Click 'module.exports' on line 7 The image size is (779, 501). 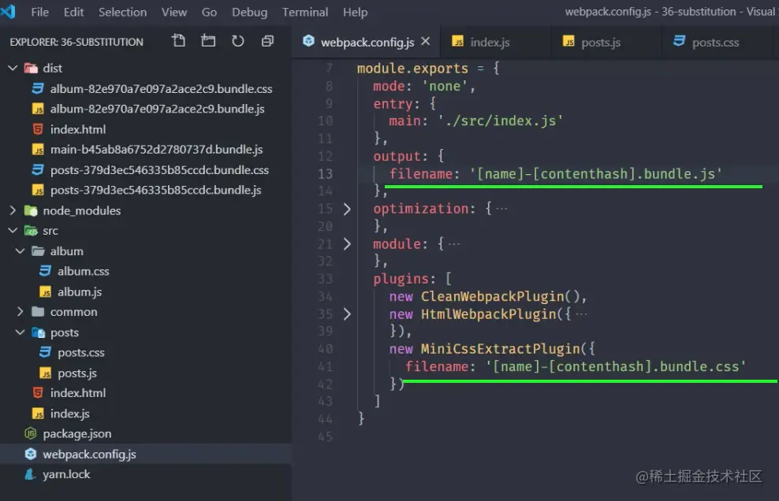(x=412, y=68)
